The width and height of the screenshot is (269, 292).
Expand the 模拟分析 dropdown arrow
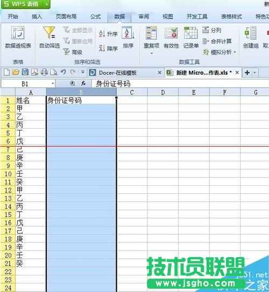(235, 52)
